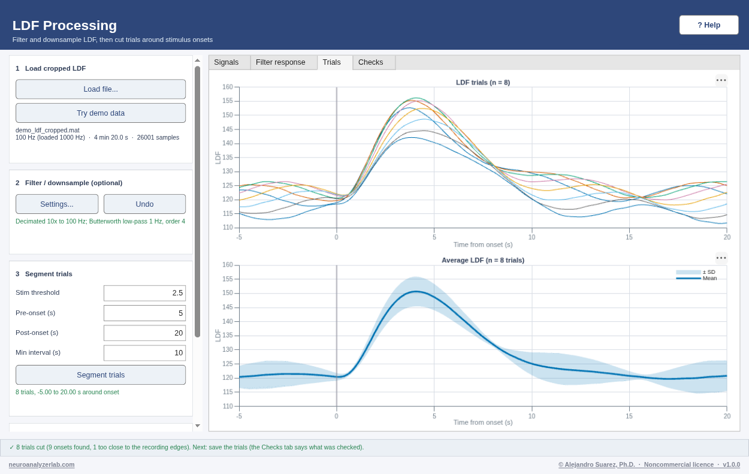The image size is (749, 474).
Task: Open the Filter response tab
Action: pos(284,62)
